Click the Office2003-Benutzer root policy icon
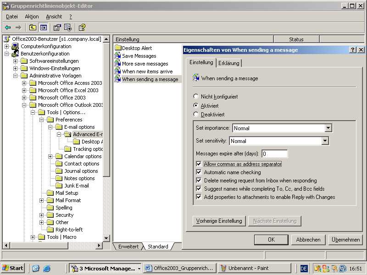This screenshot has height=275, width=367. point(7,39)
